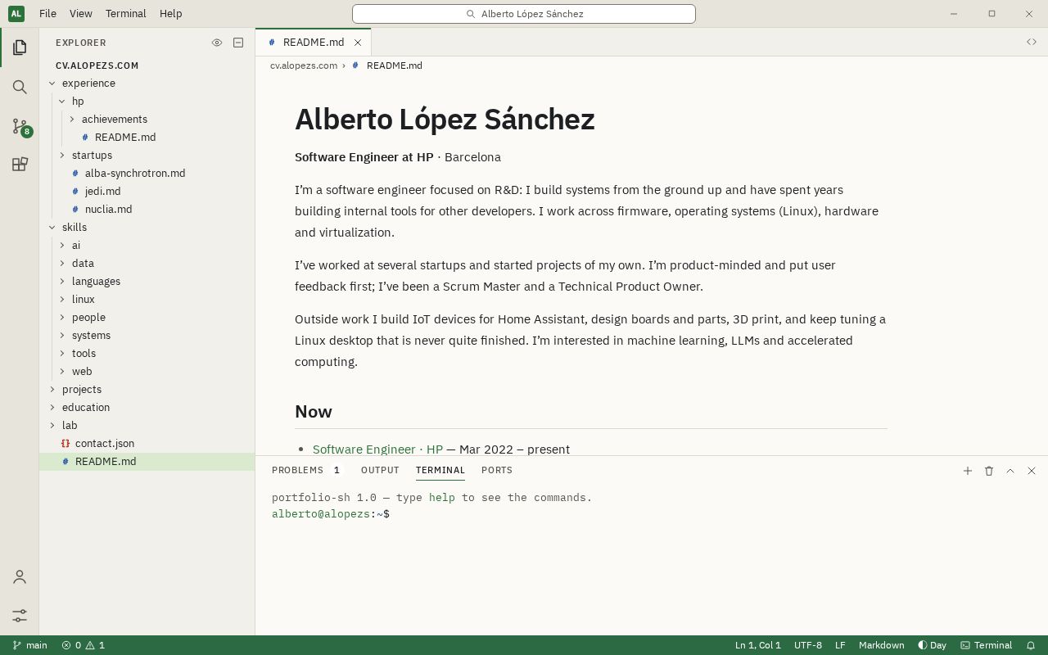Screen dimensions: 1048x655
Task: Show source code view of README.md
Action: 1032,42
